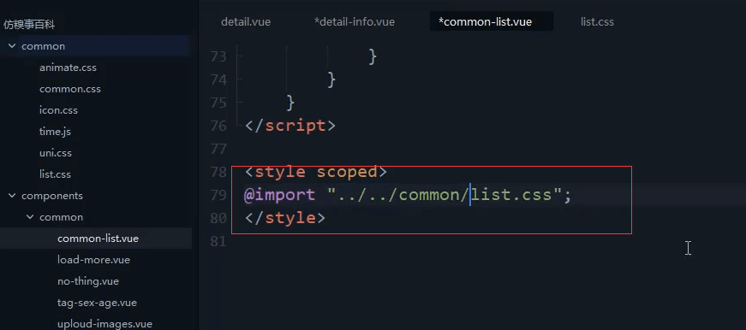Open icon.css file
Image resolution: width=746 pixels, height=330 pixels.
[58, 110]
